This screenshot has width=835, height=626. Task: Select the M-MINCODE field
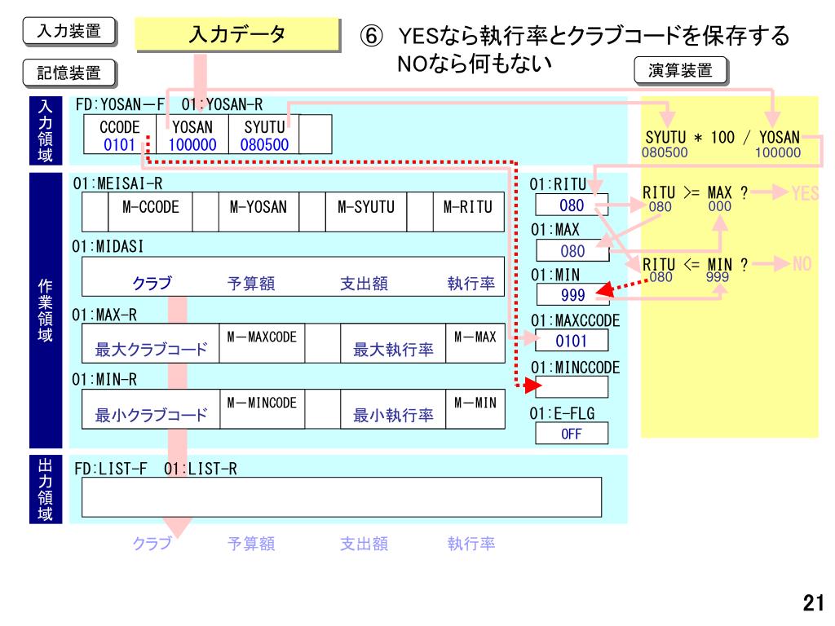click(262, 409)
